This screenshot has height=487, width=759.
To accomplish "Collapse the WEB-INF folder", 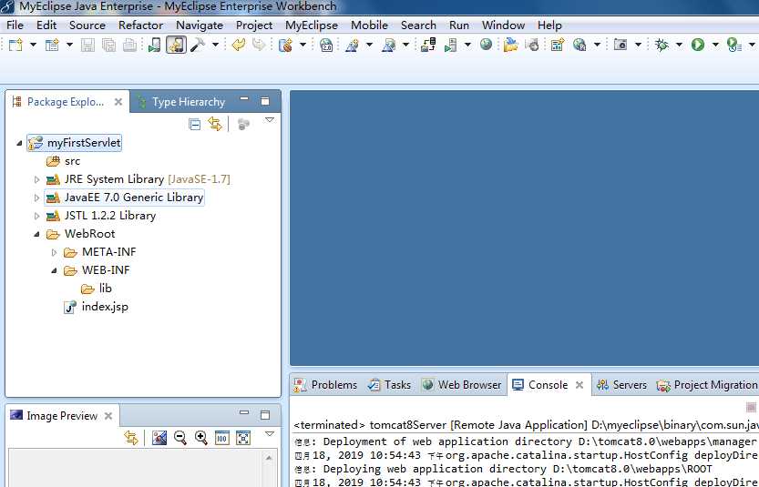I will (55, 271).
